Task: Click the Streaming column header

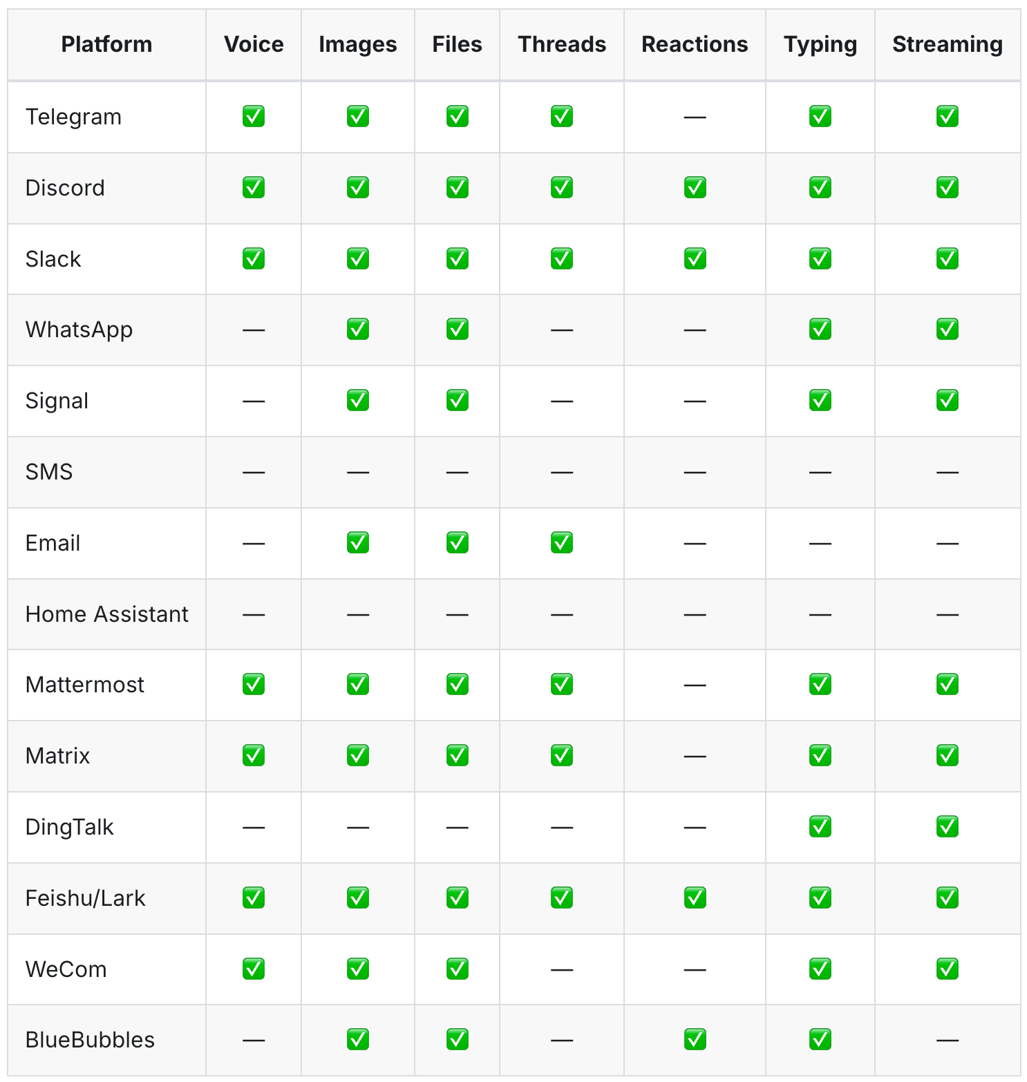Action: pyautogui.click(x=947, y=44)
